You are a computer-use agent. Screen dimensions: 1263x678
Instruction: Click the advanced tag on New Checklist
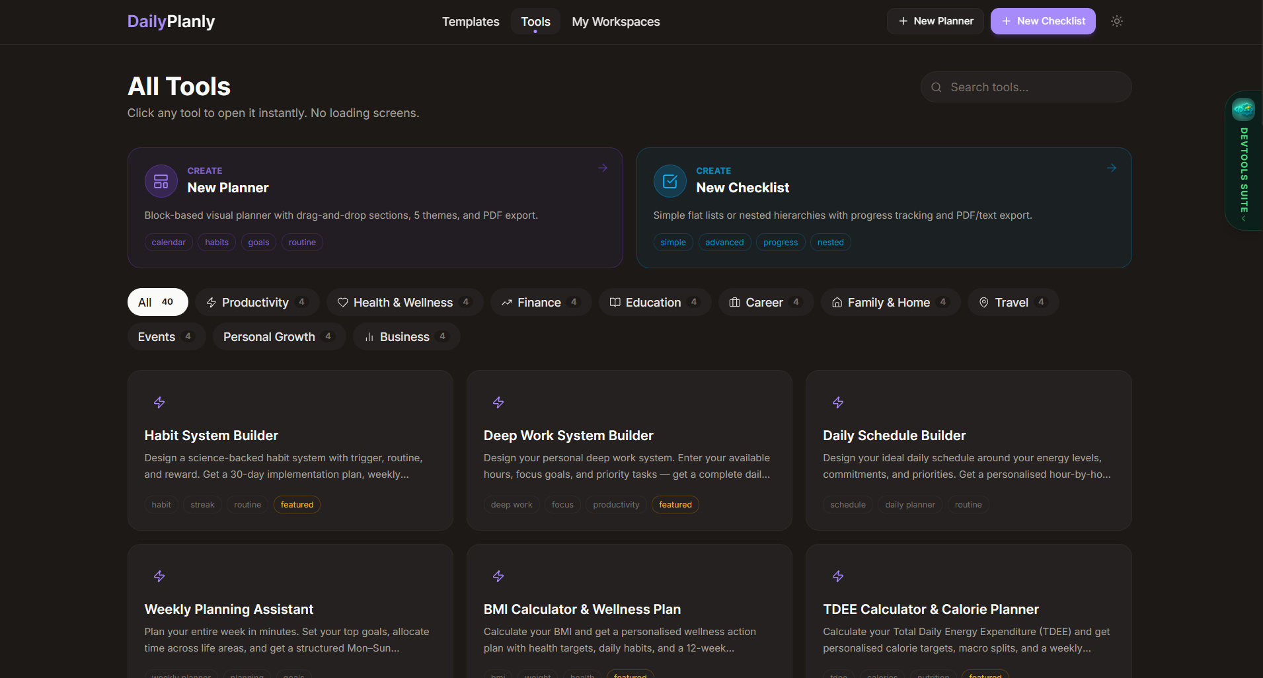pyautogui.click(x=724, y=243)
